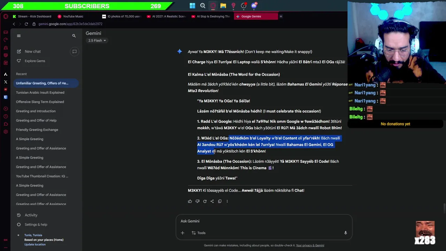
Task: Click 'El Kalma L'el Mōnāsba' heading
Action: (234, 75)
